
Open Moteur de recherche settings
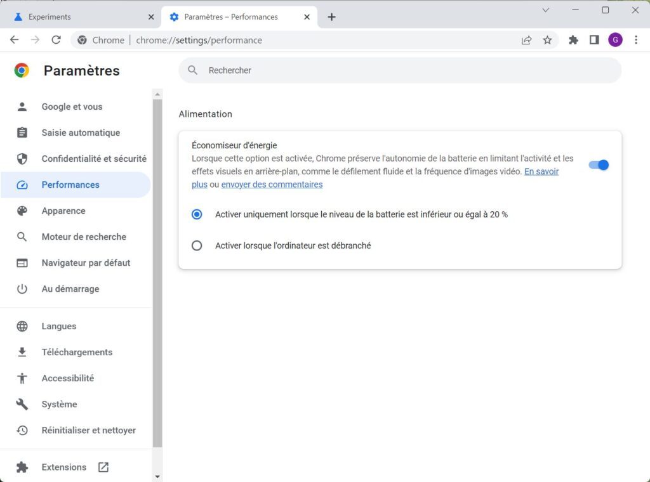pos(76,237)
